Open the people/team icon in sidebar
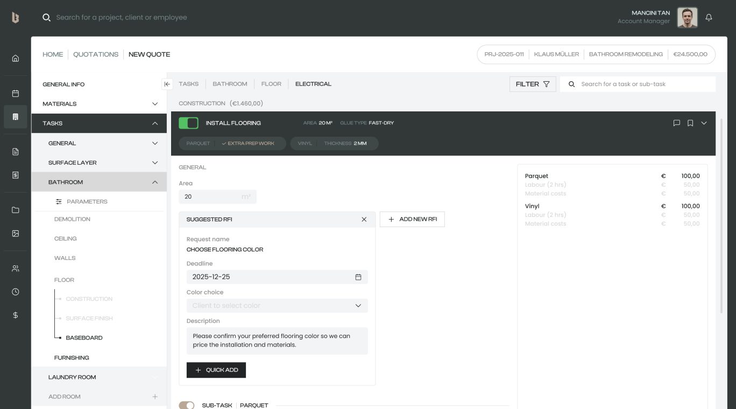736x409 pixels. [x=15, y=269]
